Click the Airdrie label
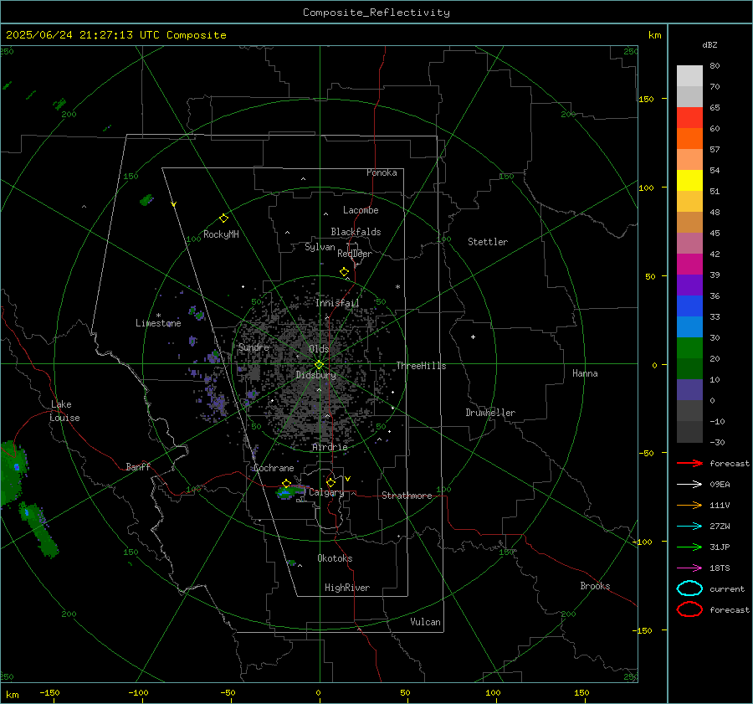Screen dimensions: 753x704 [330, 447]
